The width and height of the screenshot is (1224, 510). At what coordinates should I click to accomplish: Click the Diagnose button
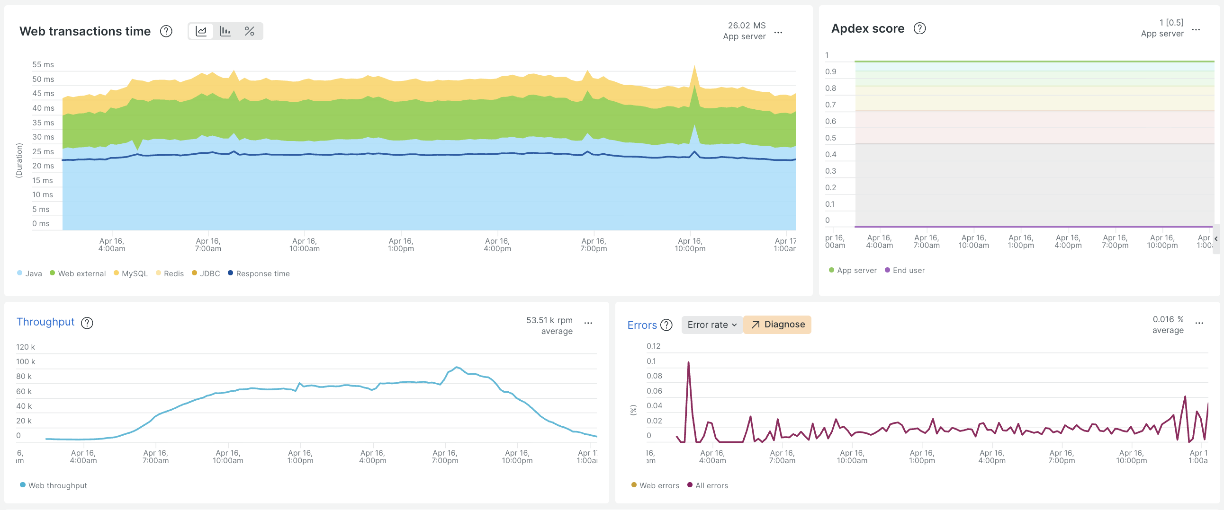tap(777, 325)
